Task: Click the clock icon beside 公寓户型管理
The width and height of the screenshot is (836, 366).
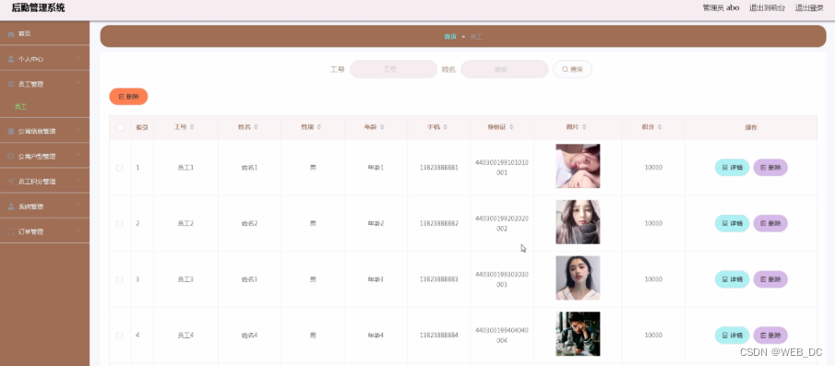Action: point(11,157)
